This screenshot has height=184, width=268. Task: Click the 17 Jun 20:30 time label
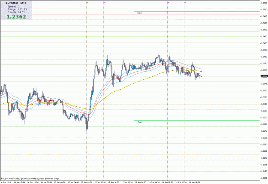127,182
